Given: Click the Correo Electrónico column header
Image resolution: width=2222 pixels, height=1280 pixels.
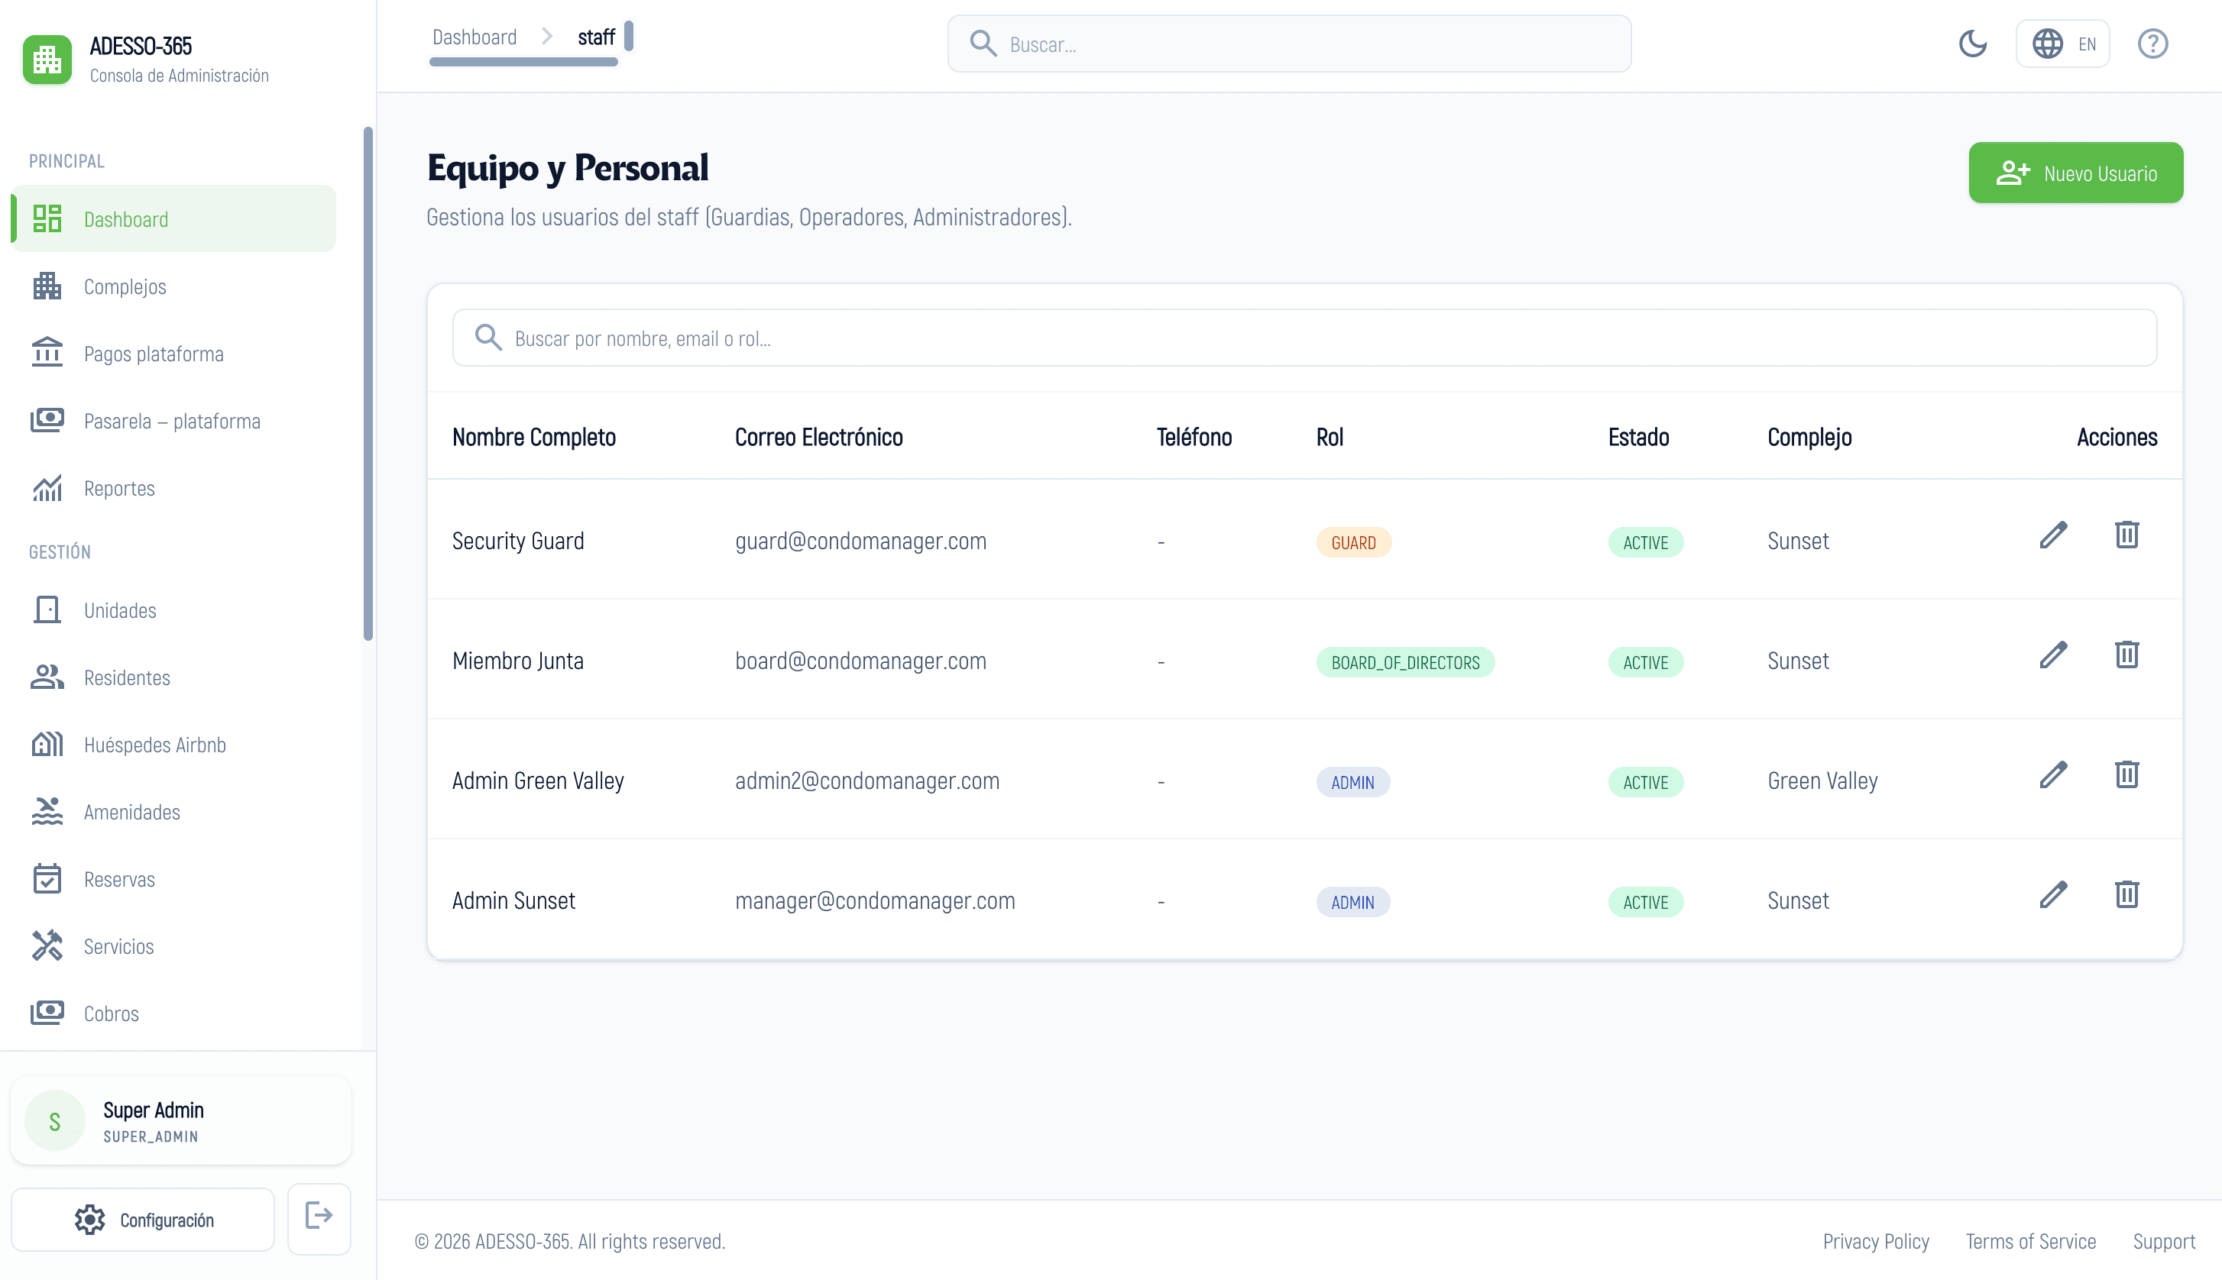Looking at the screenshot, I should click(x=818, y=437).
